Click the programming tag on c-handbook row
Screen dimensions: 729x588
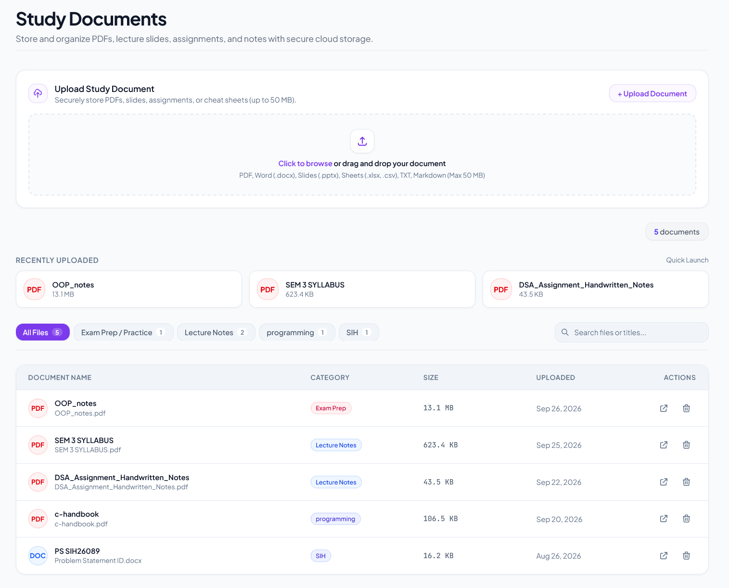tap(335, 519)
